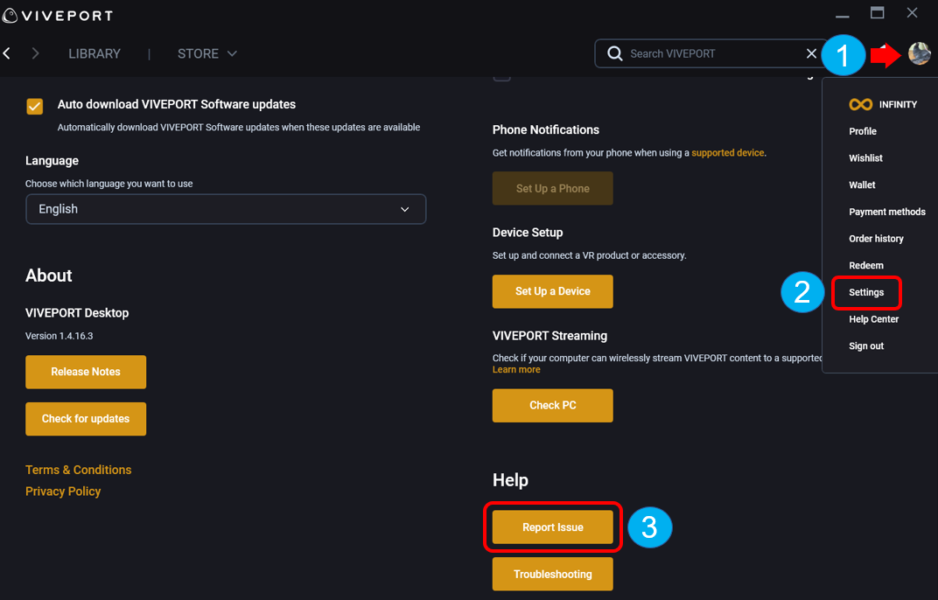Click the search magnifier icon
The height and width of the screenshot is (600, 938).
click(x=614, y=53)
